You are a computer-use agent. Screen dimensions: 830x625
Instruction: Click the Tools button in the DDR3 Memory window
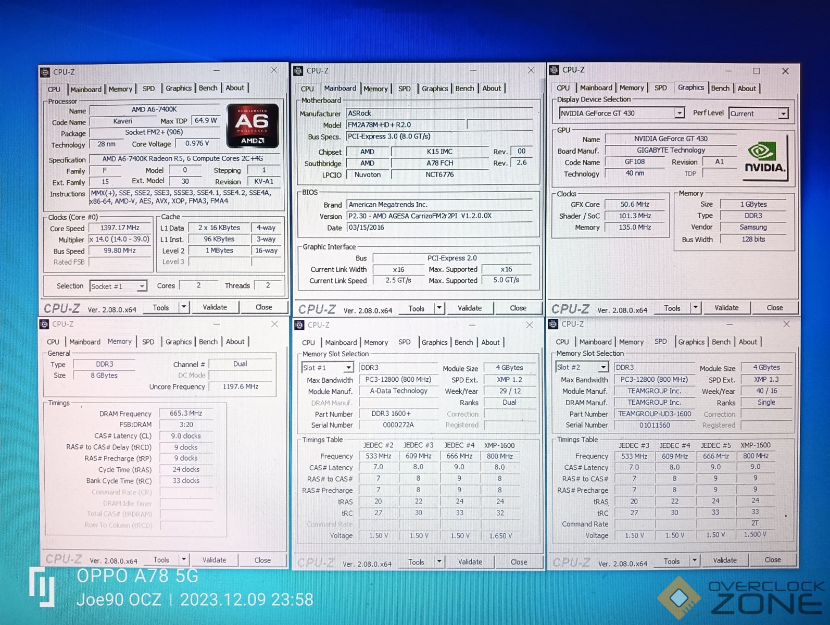(161, 559)
